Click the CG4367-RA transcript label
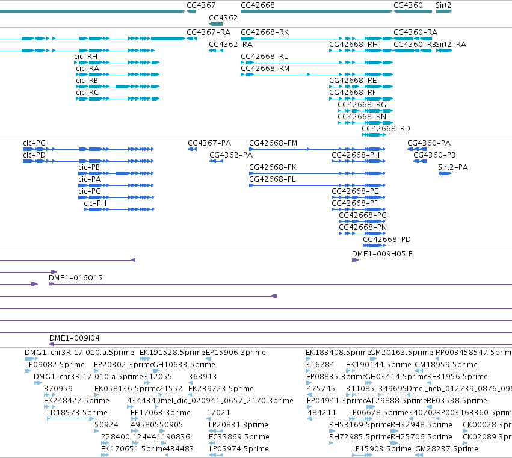512x458 pixels. (208, 32)
